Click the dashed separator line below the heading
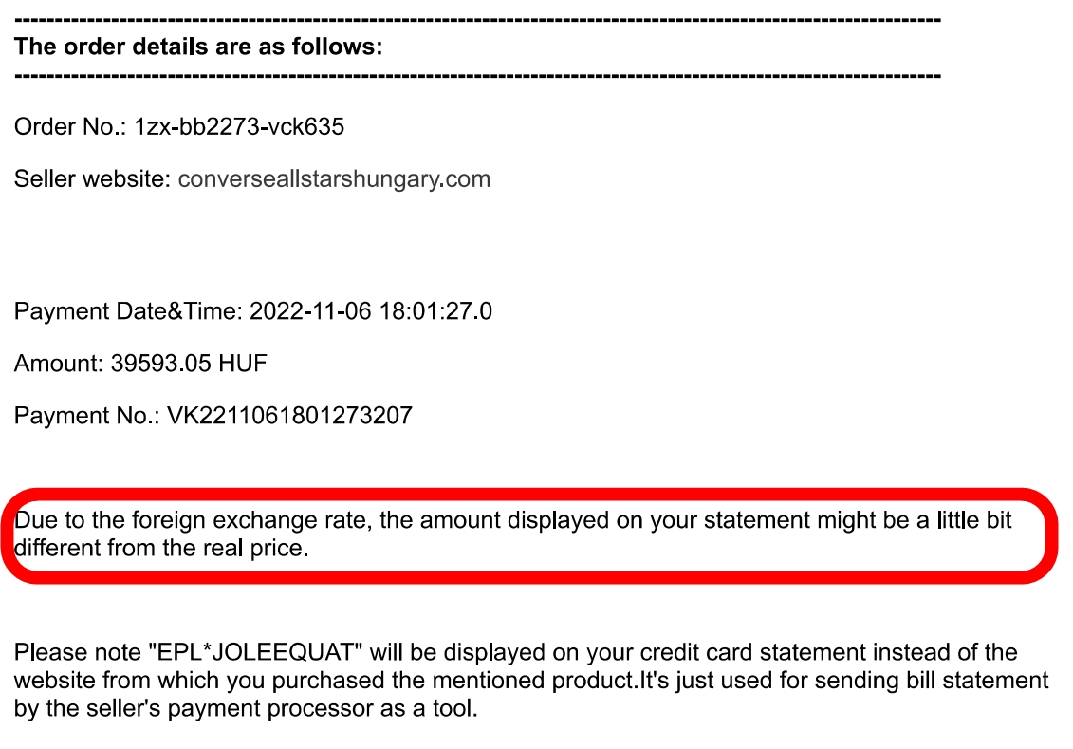Screen dimensions: 1073x749 point(477,75)
